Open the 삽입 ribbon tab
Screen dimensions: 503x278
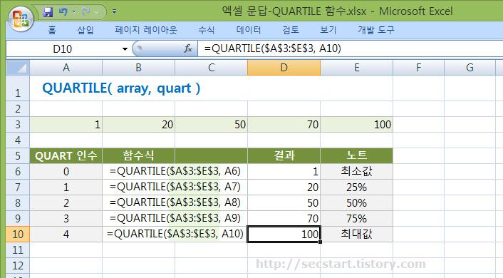[85, 30]
